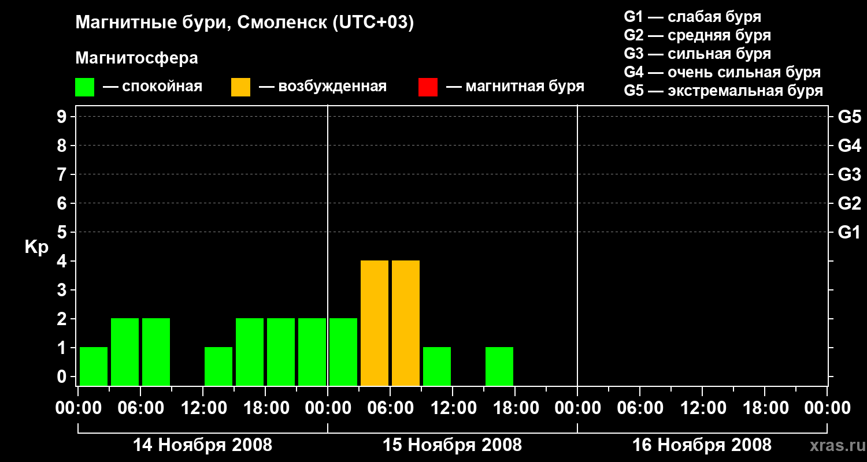
Task: Click the 'Магнитосфера' heading
Action: tap(136, 58)
